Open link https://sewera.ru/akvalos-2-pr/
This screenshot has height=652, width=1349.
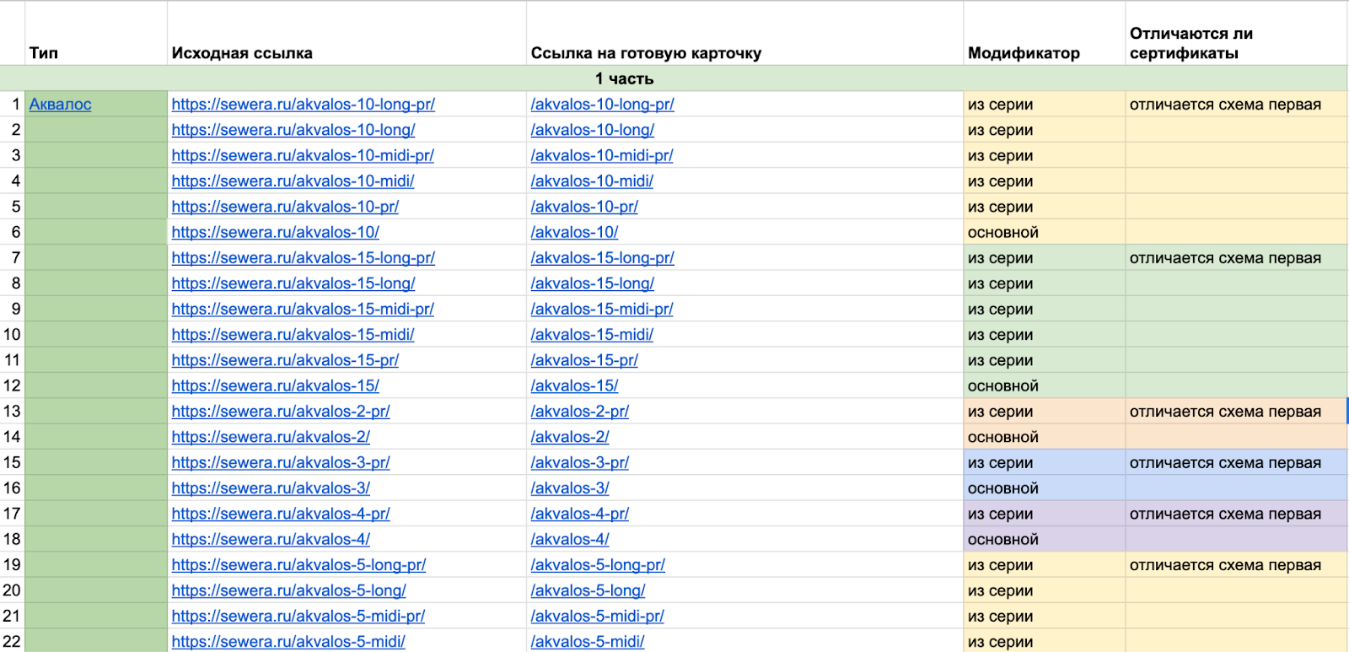point(281,412)
